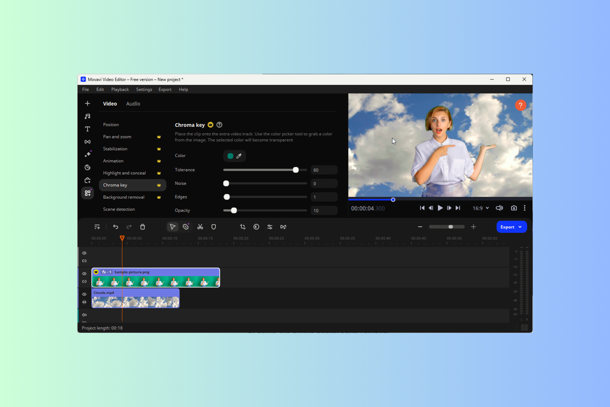Open Chroma key help question mark
610x407 pixels.
[x=219, y=125]
